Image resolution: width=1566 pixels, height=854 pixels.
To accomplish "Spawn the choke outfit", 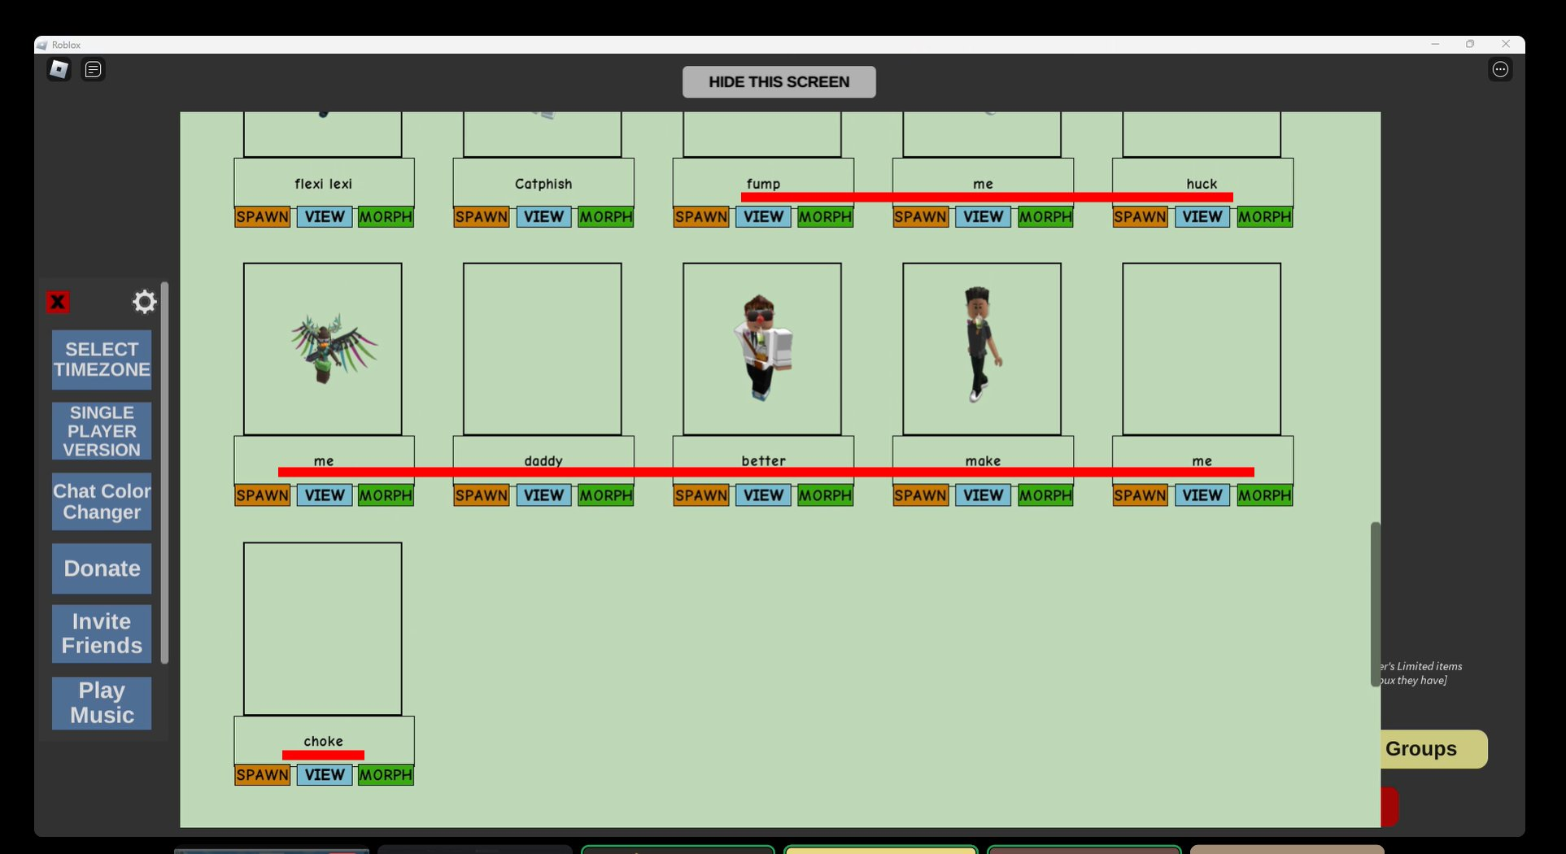I will tap(262, 775).
